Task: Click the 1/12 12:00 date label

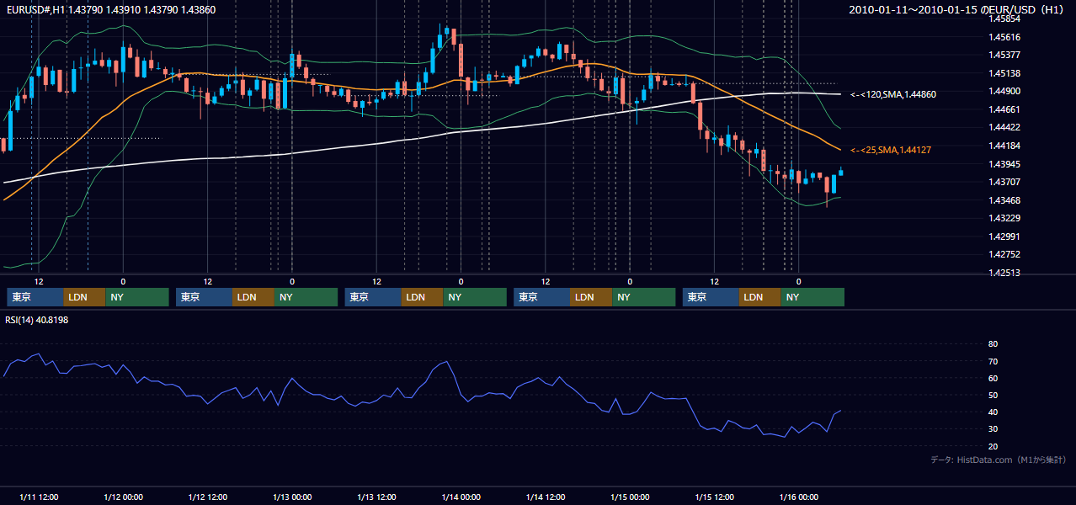Action: pos(207,497)
